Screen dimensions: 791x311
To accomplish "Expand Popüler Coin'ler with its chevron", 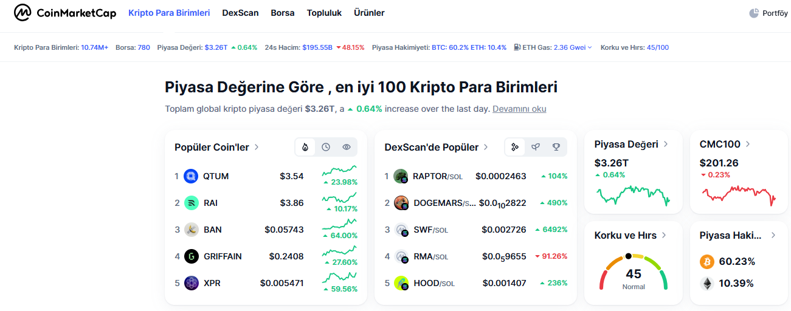I will tap(257, 147).
